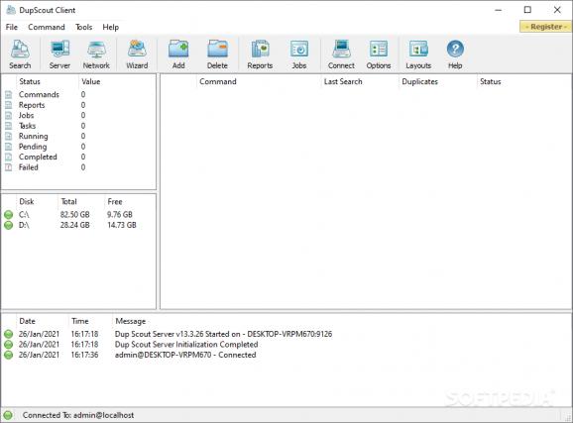Select the 'Completed' status row text
Image resolution: width=573 pixels, height=423 pixels.
point(38,158)
